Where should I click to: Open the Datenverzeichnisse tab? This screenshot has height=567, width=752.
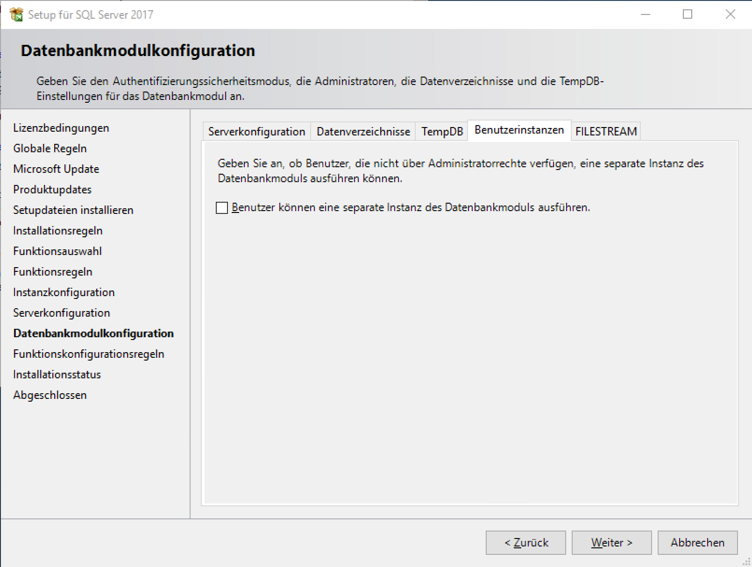(x=363, y=132)
